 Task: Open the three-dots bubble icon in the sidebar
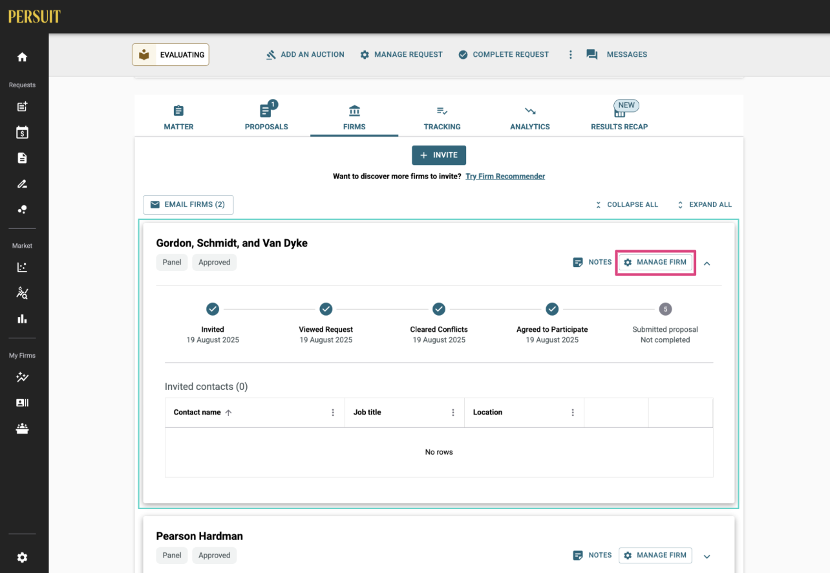[22, 210]
